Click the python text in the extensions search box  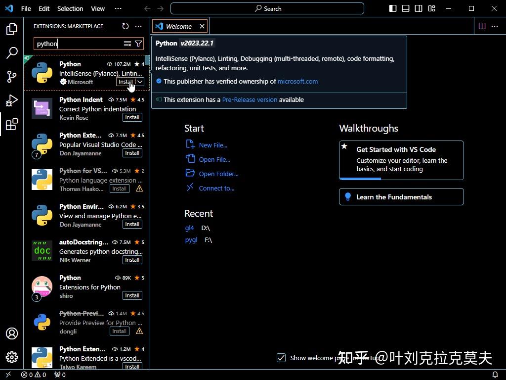pos(46,44)
